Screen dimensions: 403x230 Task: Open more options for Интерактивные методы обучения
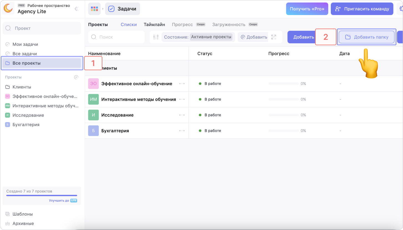[x=182, y=99]
